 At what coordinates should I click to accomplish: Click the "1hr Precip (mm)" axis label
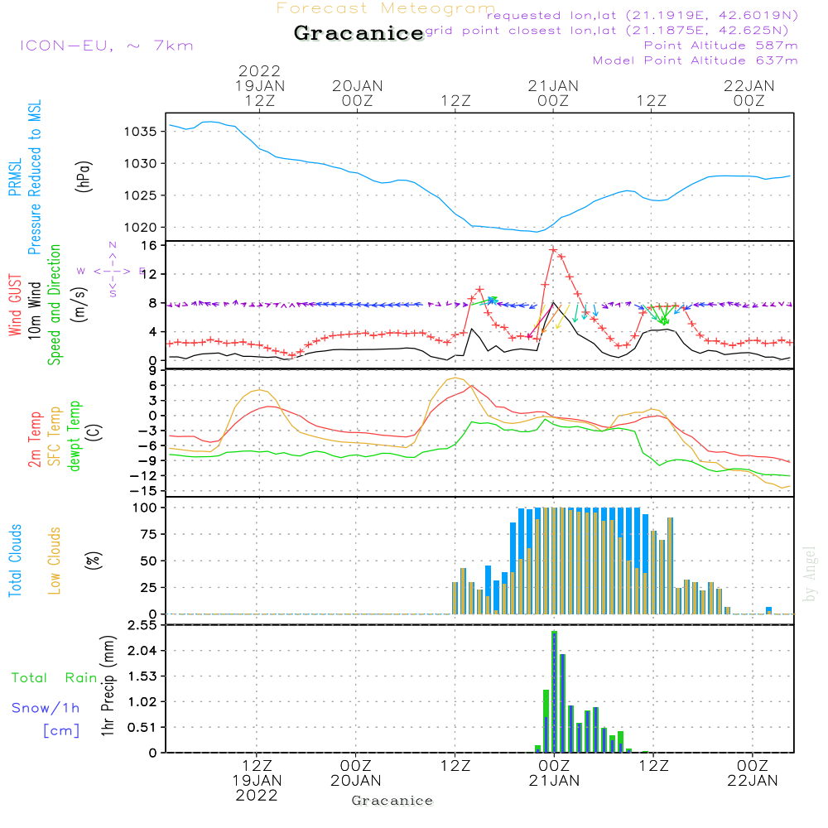click(x=108, y=686)
